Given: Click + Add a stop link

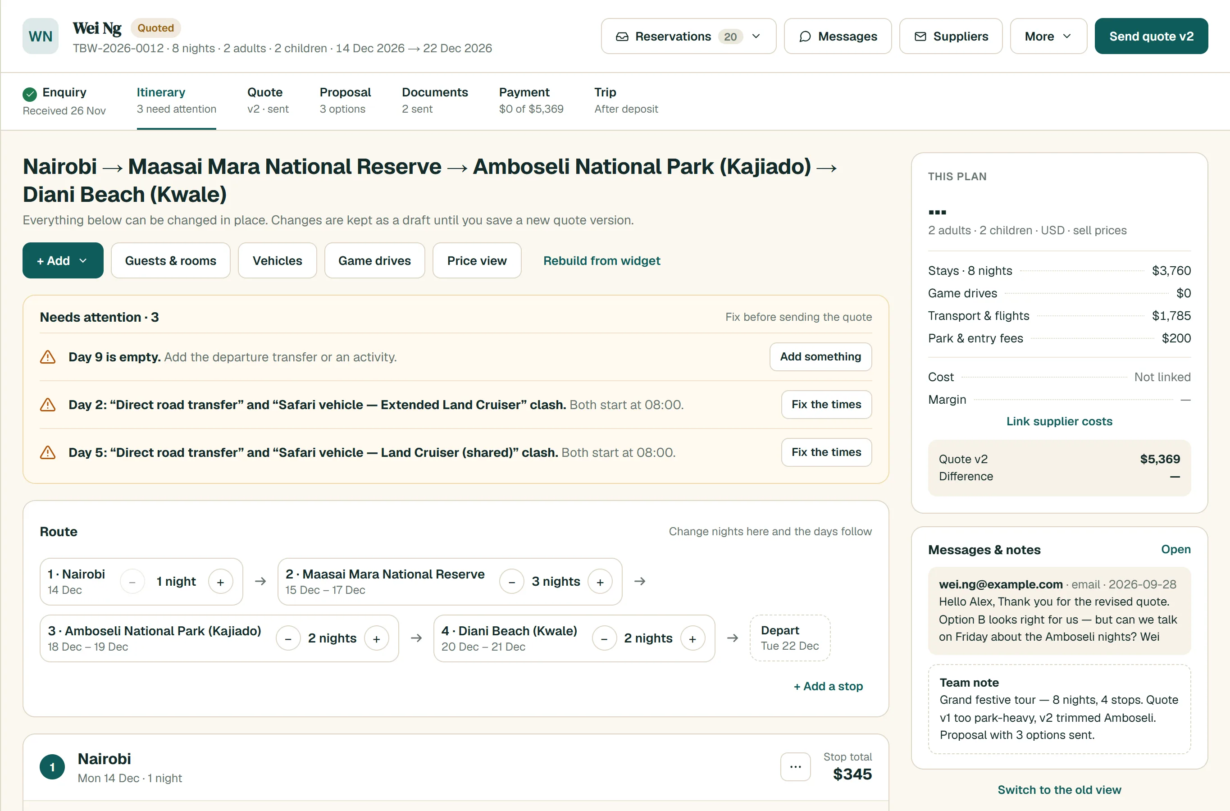Looking at the screenshot, I should tap(828, 686).
